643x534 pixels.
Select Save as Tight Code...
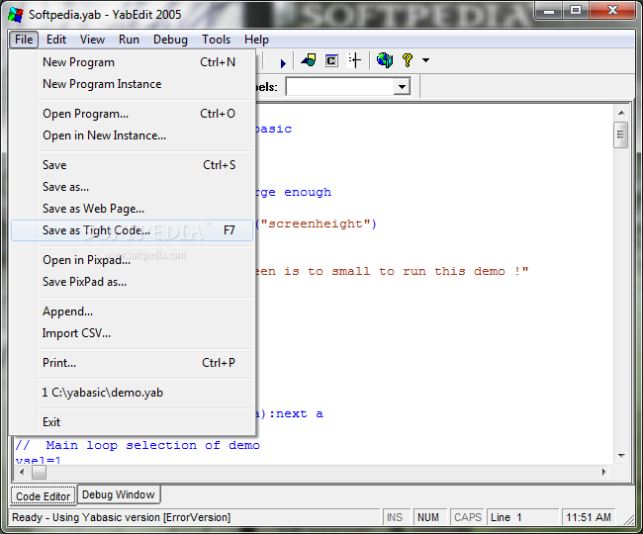point(132,230)
